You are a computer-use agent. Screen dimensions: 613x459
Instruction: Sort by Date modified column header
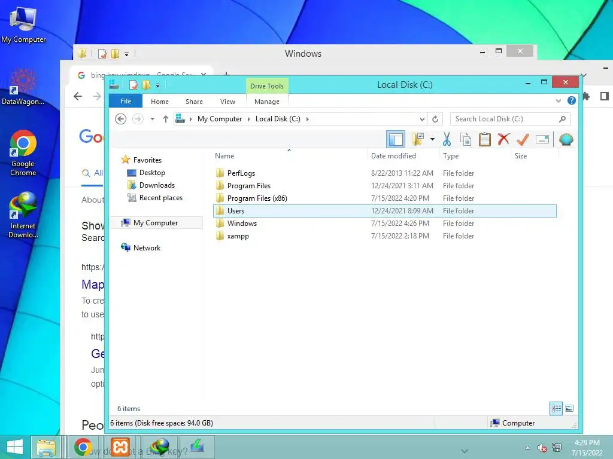click(x=393, y=156)
